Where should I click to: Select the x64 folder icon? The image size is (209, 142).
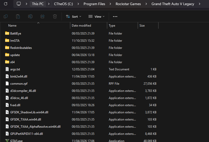tap(7, 62)
